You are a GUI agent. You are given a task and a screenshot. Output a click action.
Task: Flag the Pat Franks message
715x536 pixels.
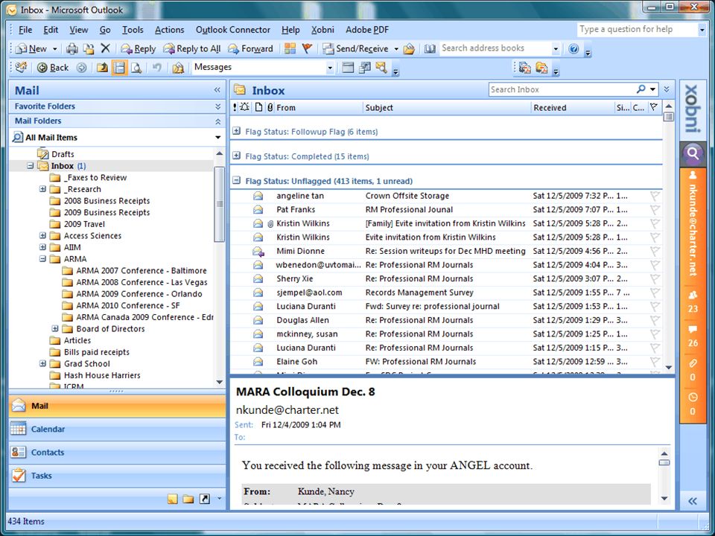tap(655, 210)
